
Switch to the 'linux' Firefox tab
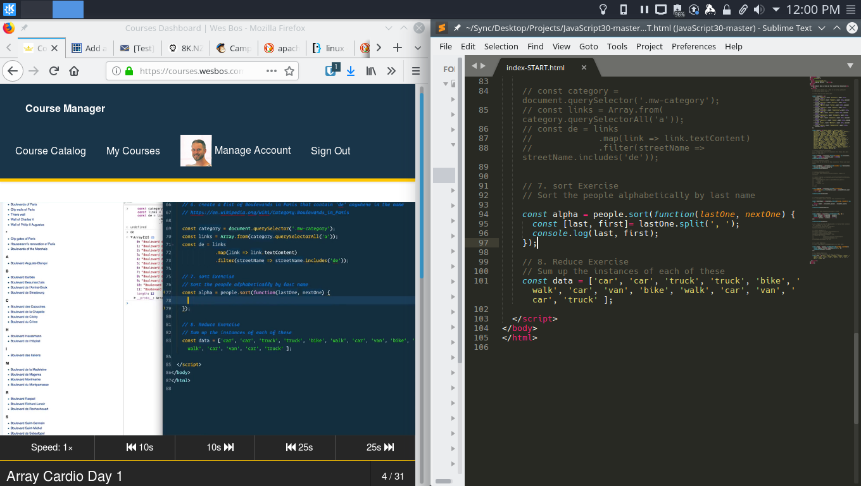330,48
